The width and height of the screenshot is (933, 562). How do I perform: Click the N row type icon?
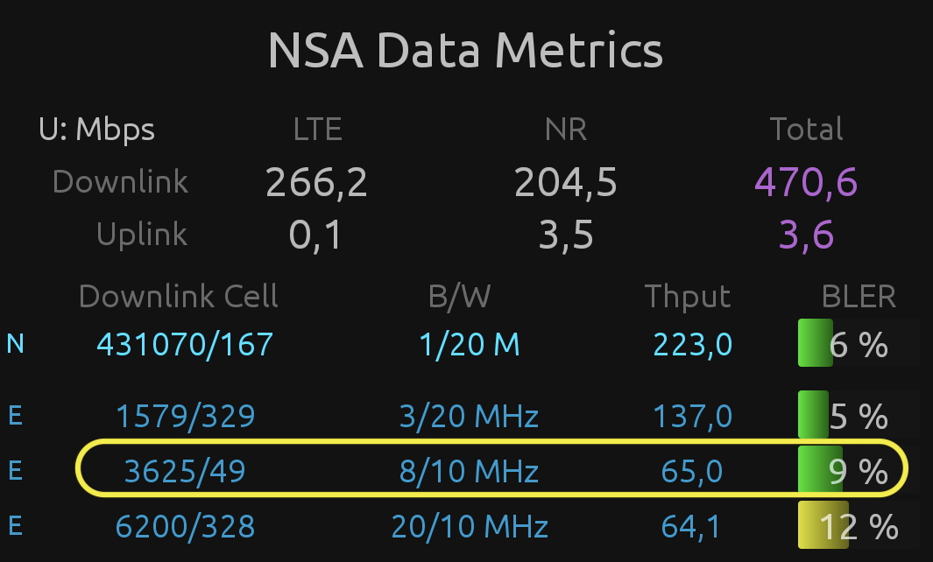point(15,344)
